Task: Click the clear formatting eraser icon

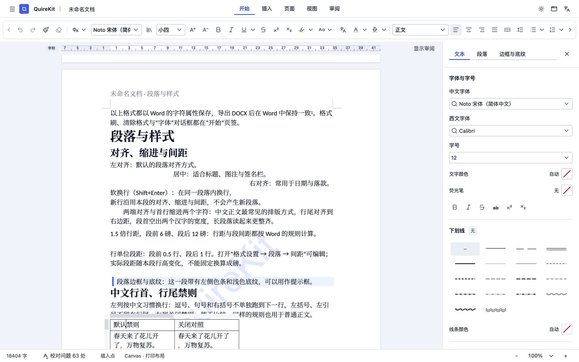Action: (x=59, y=30)
